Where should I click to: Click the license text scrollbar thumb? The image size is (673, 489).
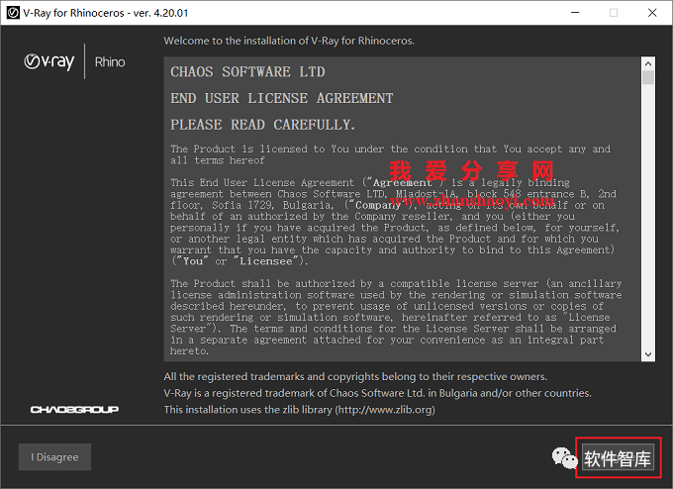pyautogui.click(x=648, y=78)
